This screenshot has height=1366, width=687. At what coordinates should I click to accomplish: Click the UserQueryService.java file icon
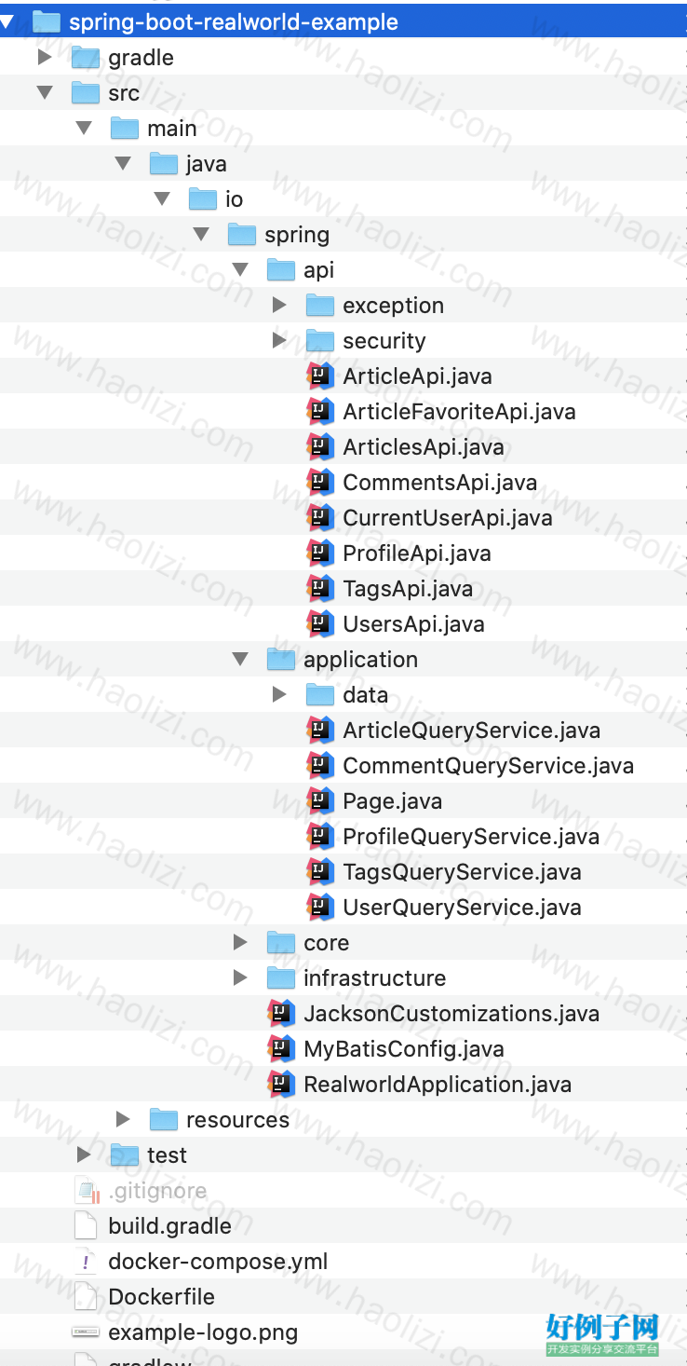click(320, 907)
